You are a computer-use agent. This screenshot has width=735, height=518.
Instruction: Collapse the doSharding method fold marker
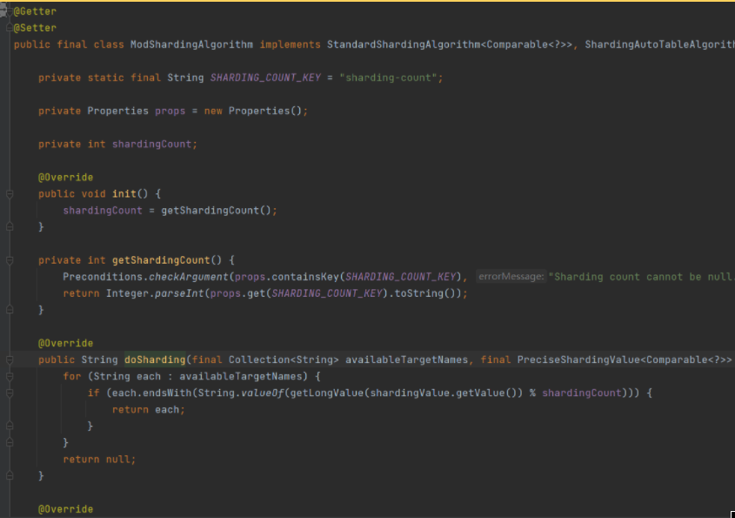10,360
